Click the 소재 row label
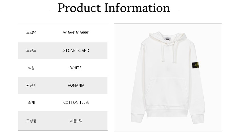This screenshot has height=140, width=228. point(31,102)
